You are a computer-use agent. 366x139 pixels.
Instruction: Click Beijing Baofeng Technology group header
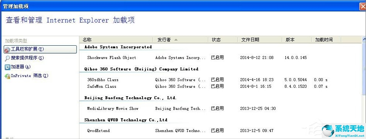tap(130, 98)
